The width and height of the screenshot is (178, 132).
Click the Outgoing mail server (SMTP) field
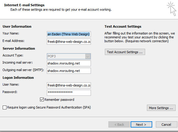69,71
